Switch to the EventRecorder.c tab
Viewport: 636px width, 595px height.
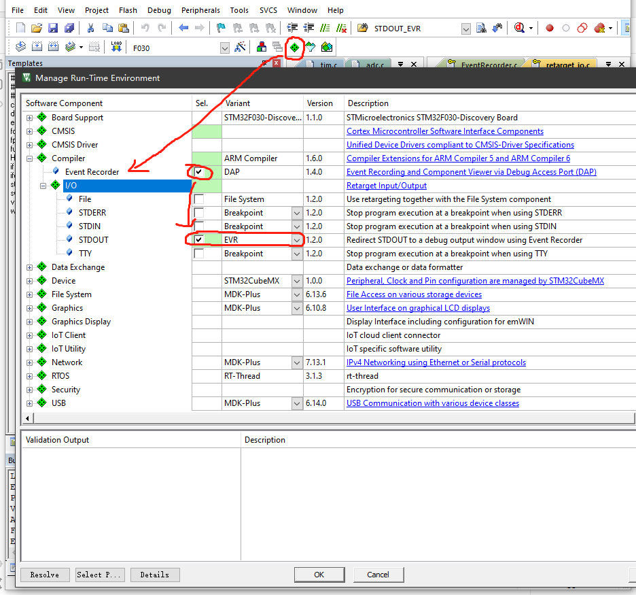(x=482, y=64)
